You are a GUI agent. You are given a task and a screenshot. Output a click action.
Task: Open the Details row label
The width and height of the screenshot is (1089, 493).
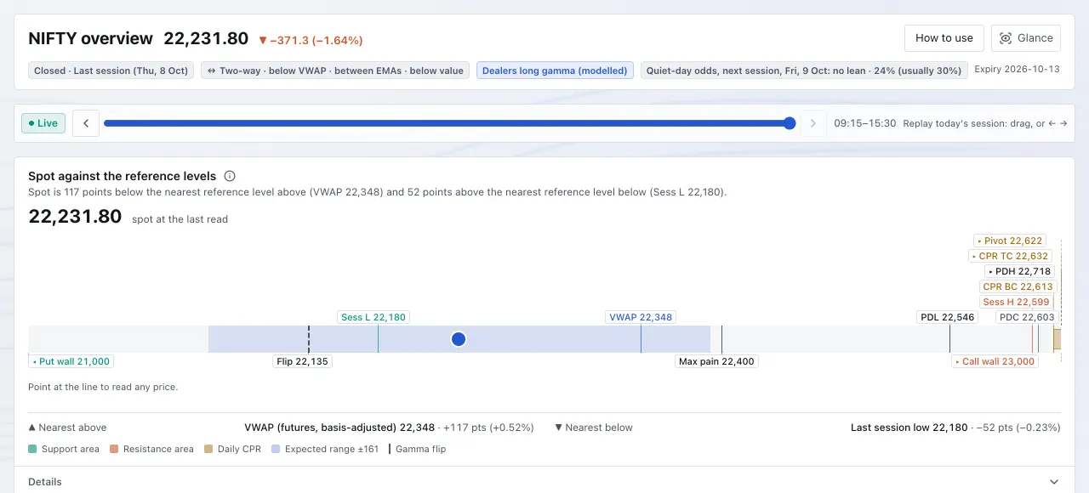click(x=45, y=482)
